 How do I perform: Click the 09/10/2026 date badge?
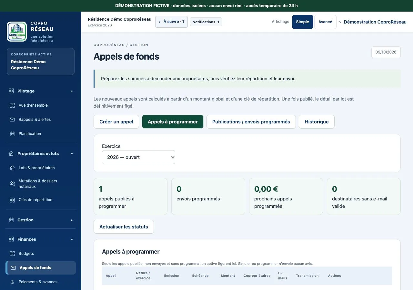pos(386,52)
